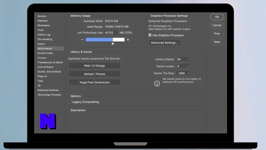Open Advanced Settings for graphics processor
The height and width of the screenshot is (150, 266).
point(164,43)
